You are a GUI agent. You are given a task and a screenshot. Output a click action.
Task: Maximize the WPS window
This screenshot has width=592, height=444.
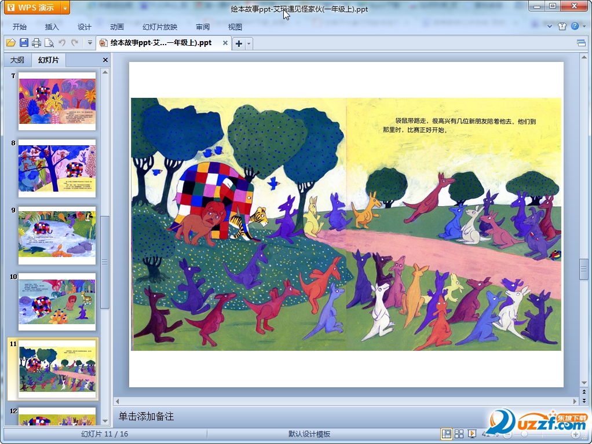(553, 6)
